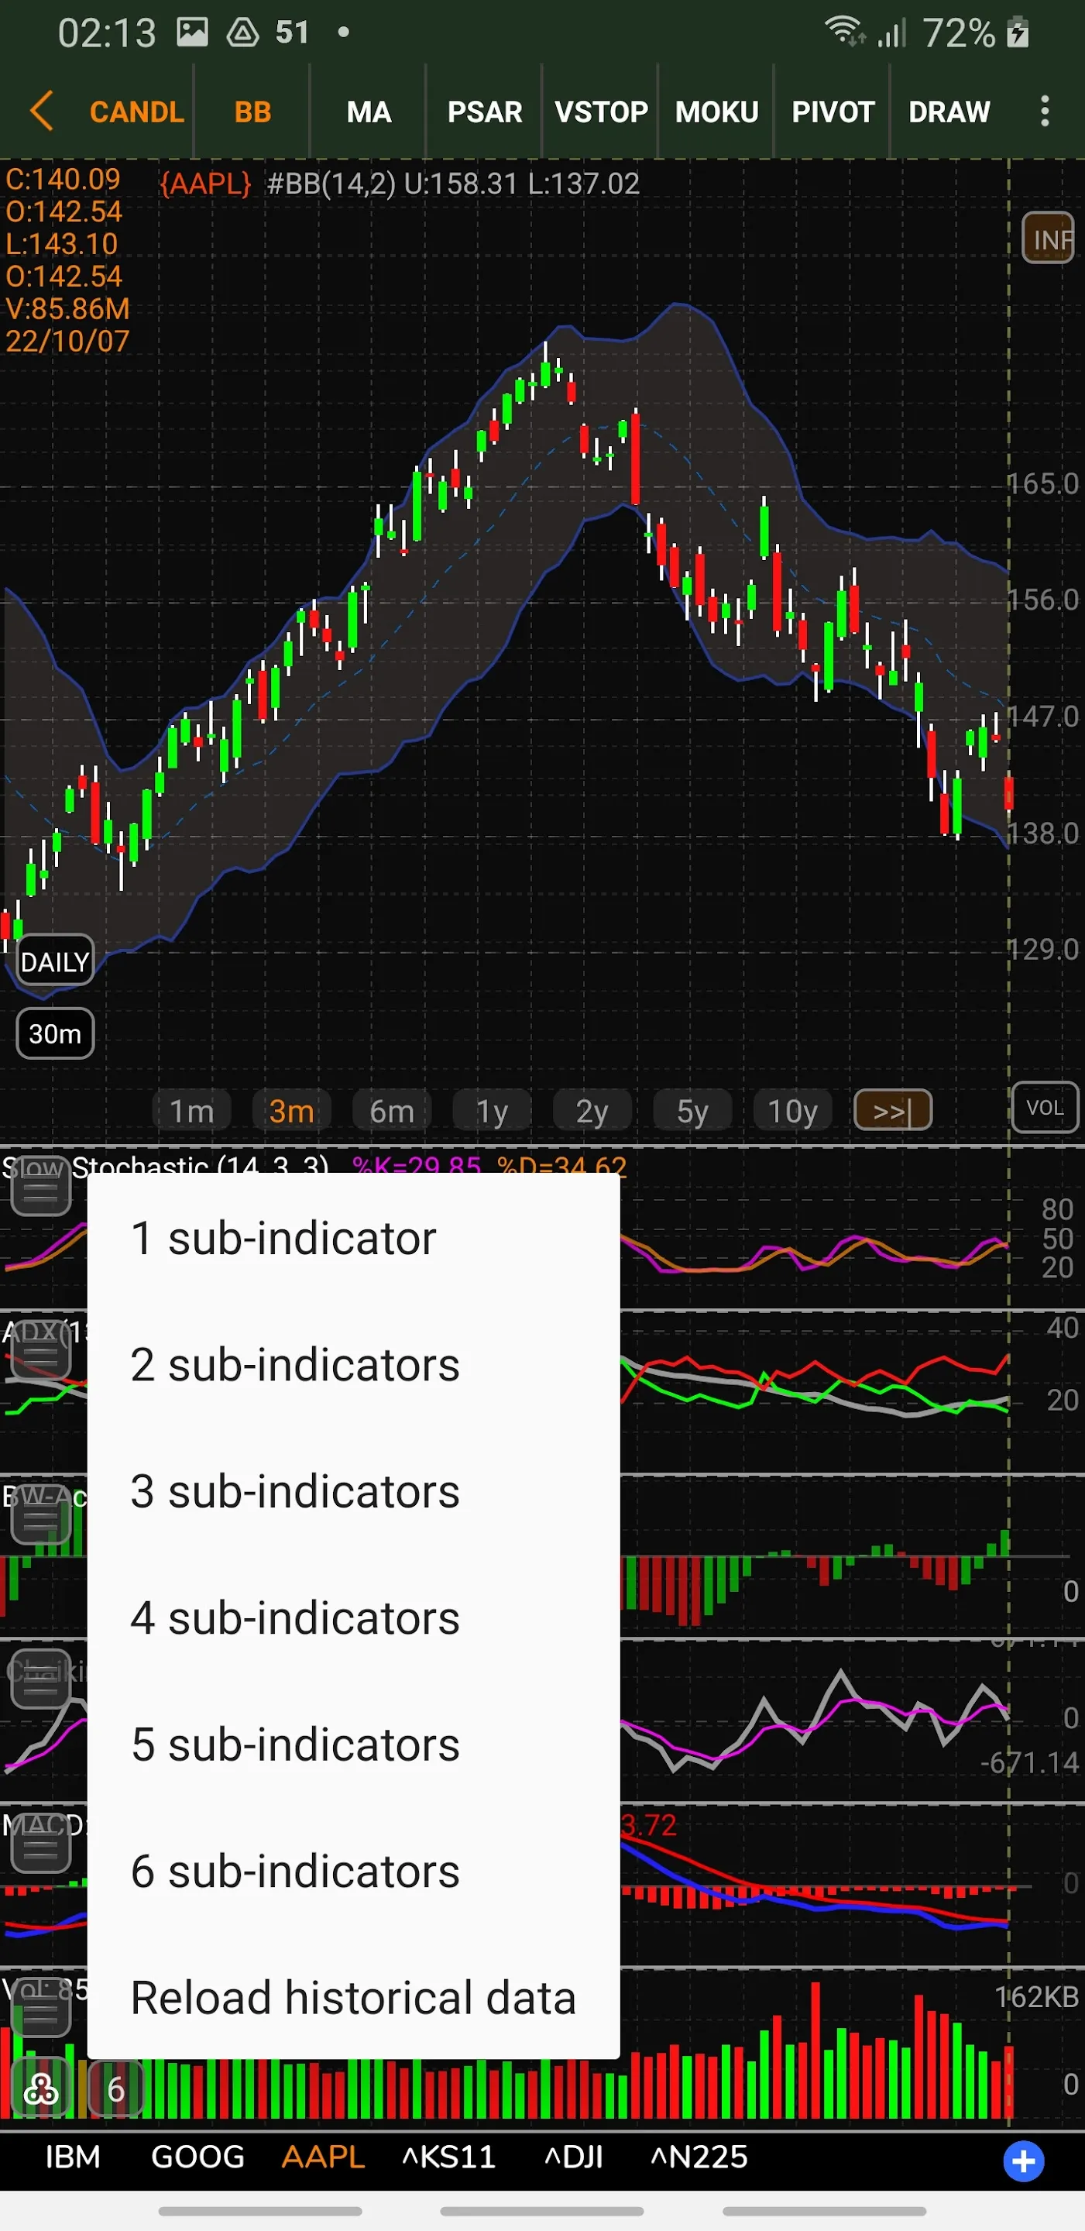This screenshot has width=1085, height=2231.
Task: Tap the sub-indicator count 6 button
Action: click(x=116, y=2090)
